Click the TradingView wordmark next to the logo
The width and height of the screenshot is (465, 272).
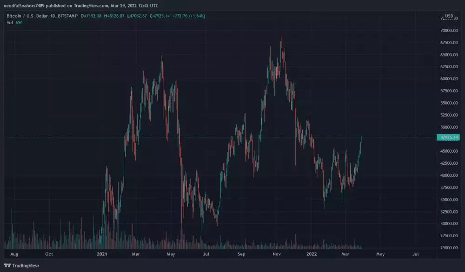coord(26,266)
